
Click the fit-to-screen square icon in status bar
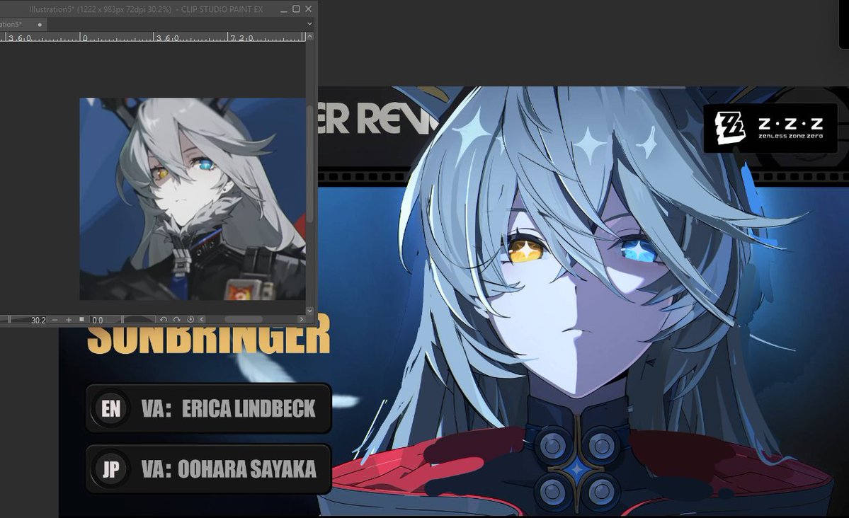point(81,319)
